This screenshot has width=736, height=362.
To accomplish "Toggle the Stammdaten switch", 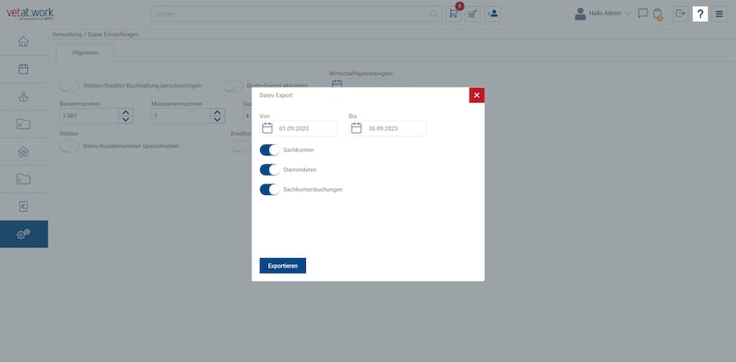I will [x=270, y=170].
